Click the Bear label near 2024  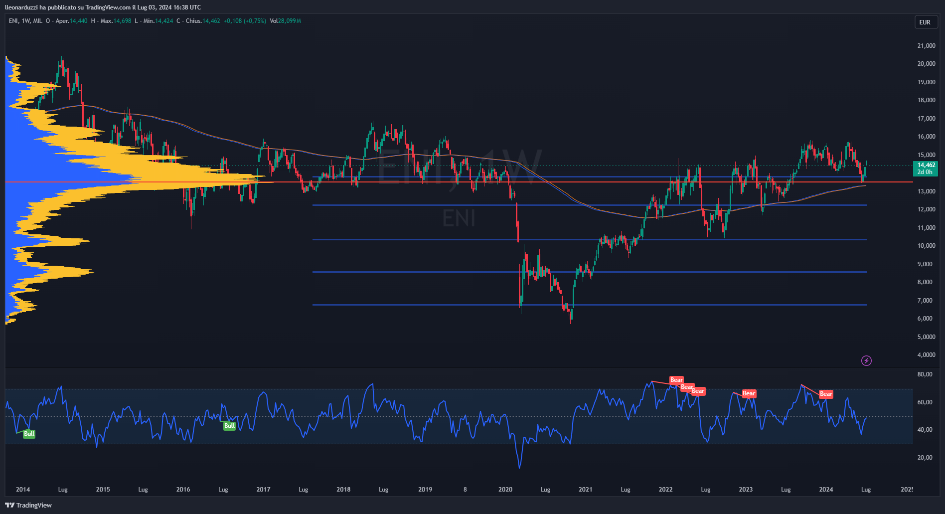(x=826, y=394)
